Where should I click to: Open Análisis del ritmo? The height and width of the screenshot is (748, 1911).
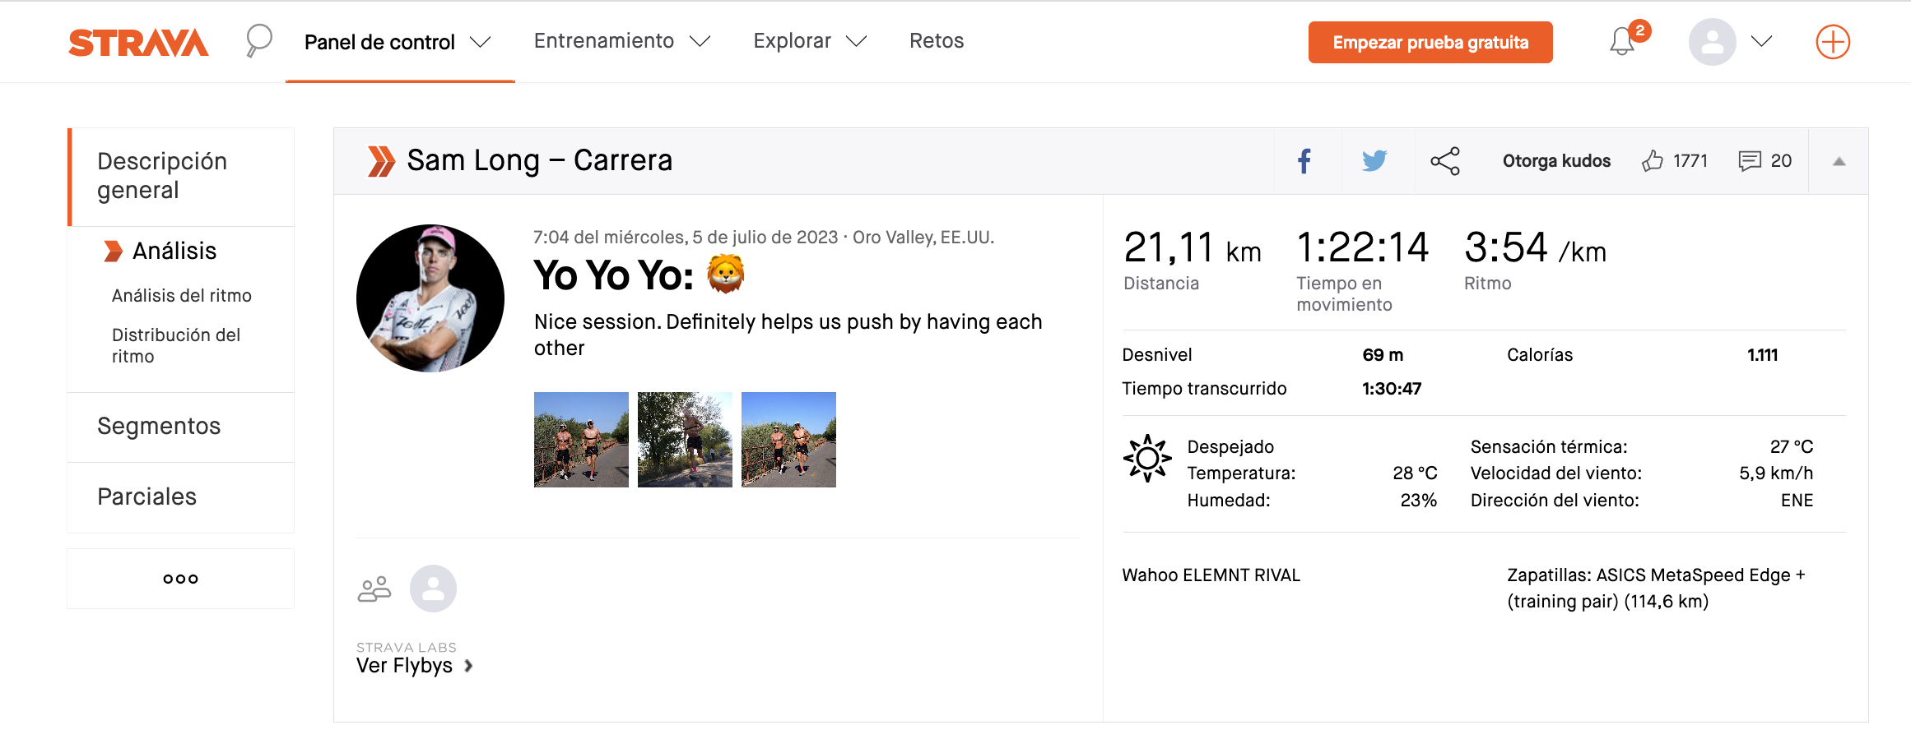point(182,295)
